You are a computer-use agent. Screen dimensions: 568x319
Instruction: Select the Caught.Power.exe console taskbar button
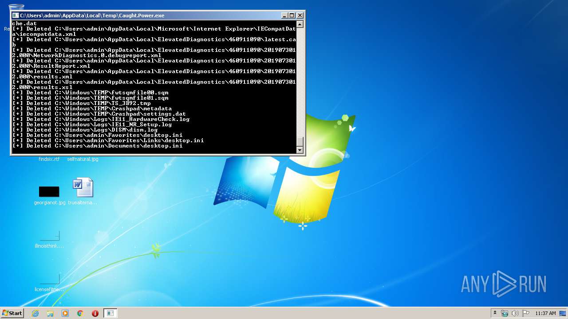110,313
